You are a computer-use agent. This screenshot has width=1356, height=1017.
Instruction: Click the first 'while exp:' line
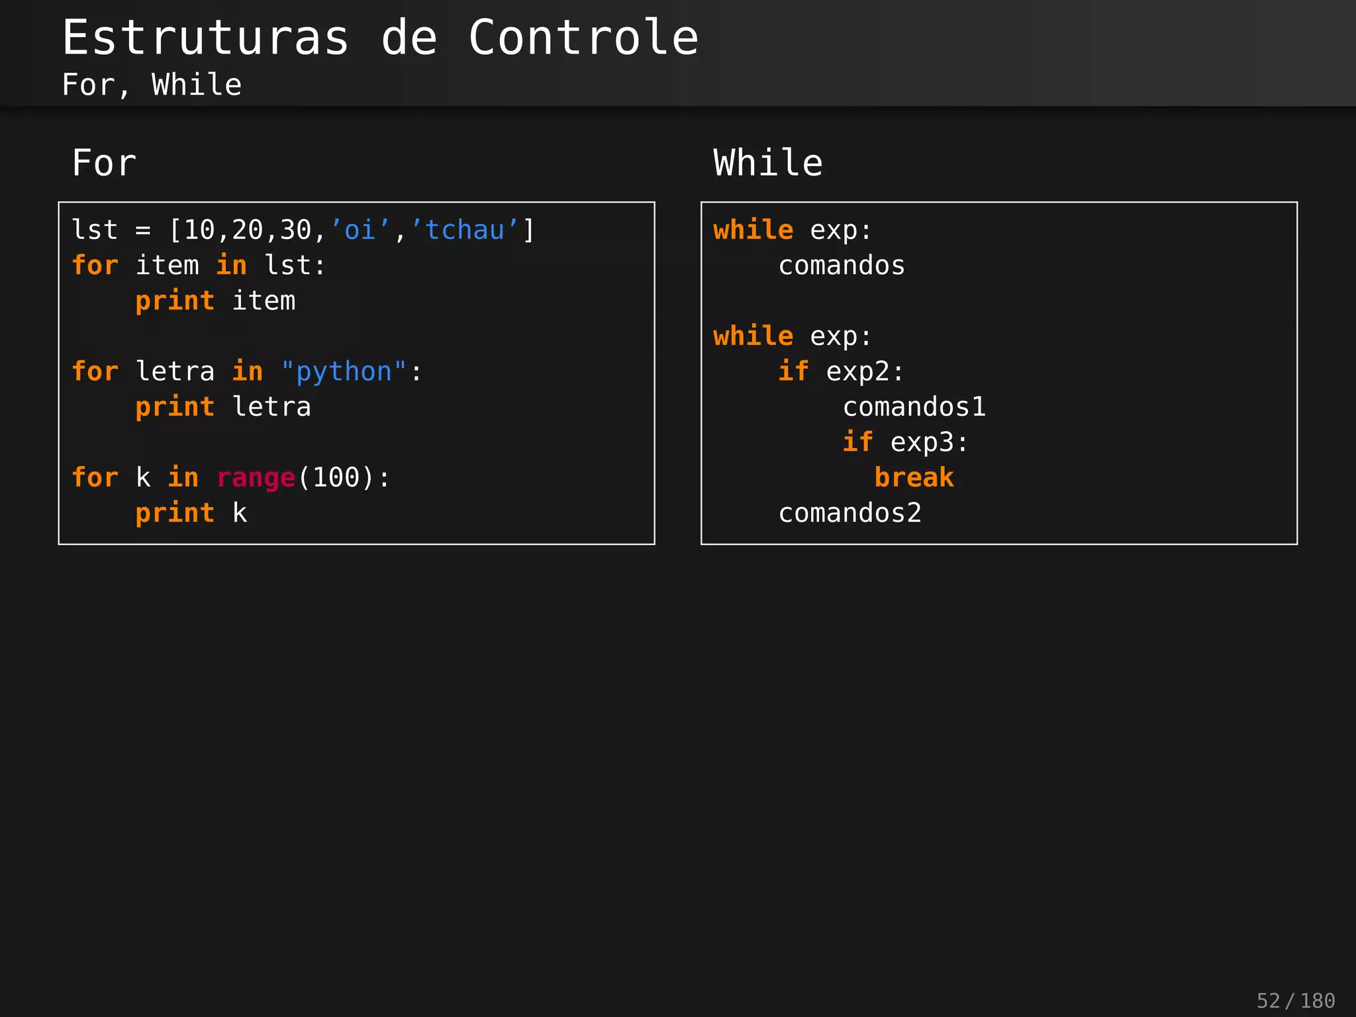click(x=793, y=230)
